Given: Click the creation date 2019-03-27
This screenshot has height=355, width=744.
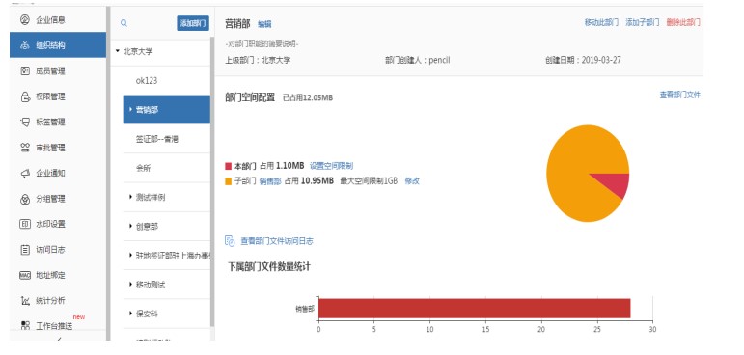Looking at the screenshot, I should pyautogui.click(x=601, y=60).
